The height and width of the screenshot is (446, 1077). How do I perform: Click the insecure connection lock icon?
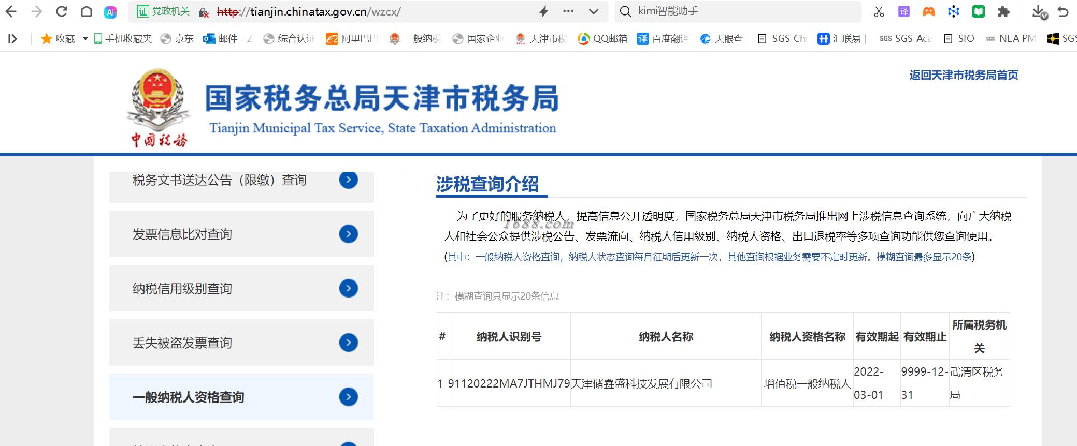pyautogui.click(x=204, y=12)
